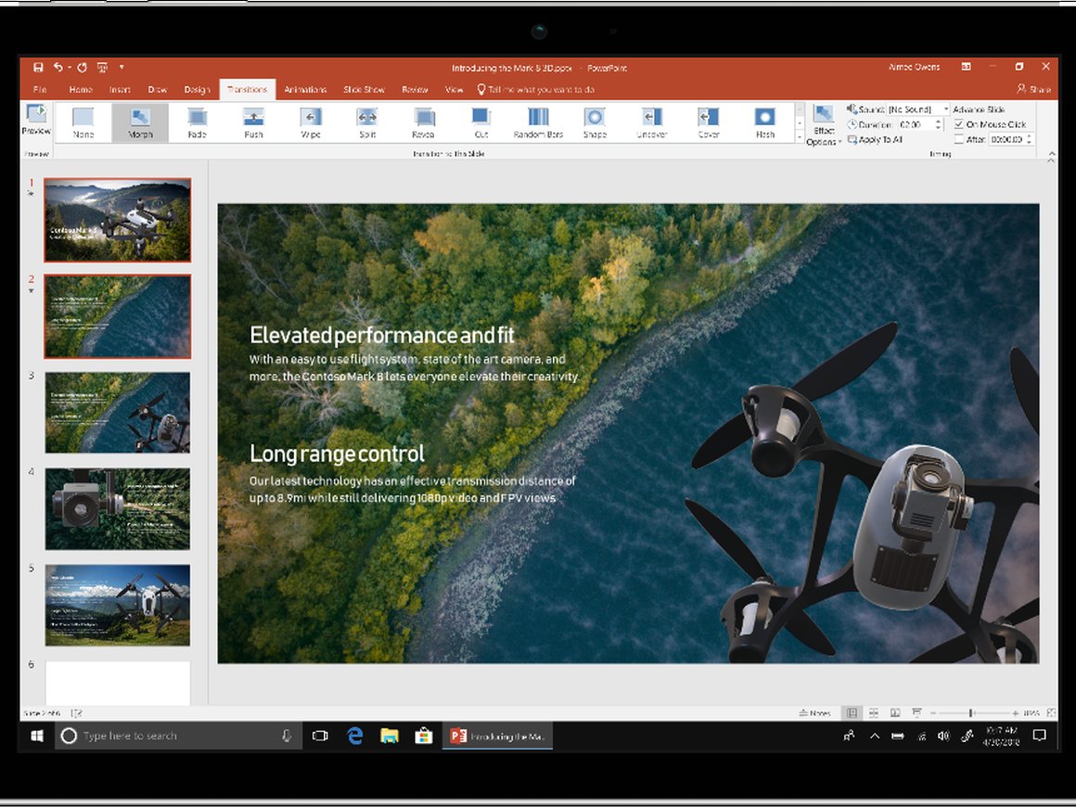
Task: Select slide 4 thumbnail in the pane
Action: (116, 508)
